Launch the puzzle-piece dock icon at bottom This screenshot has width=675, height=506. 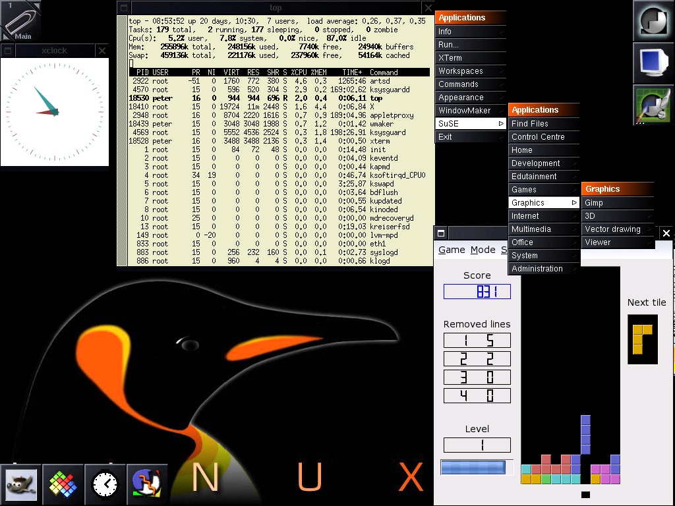click(147, 484)
